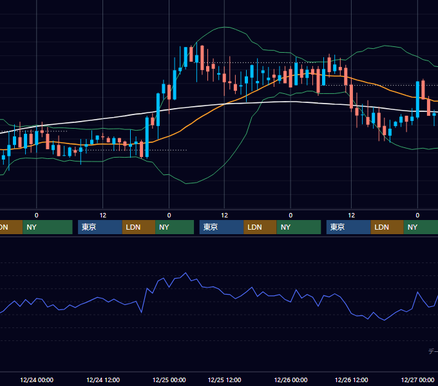Viewport: 438px width, 386px height.
Task: Click the 東京 session block on 12/26
Action: tap(348, 227)
